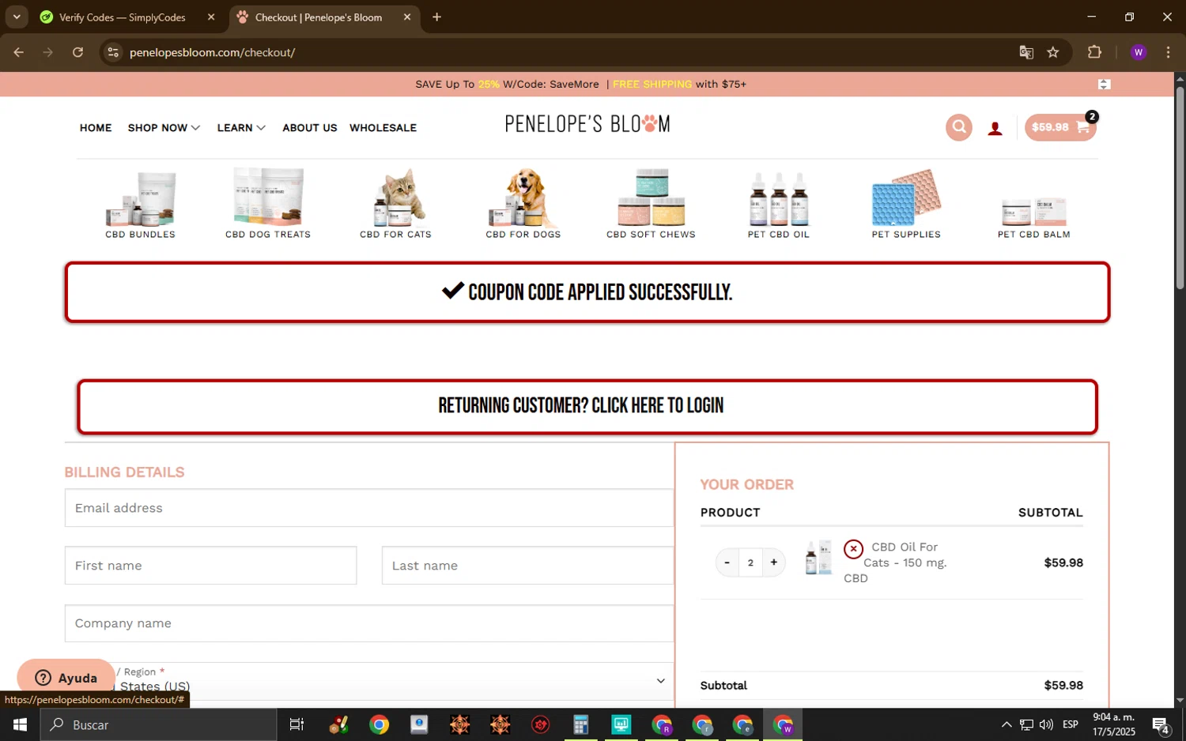Open Chrome three-dot menu

pyautogui.click(x=1168, y=52)
